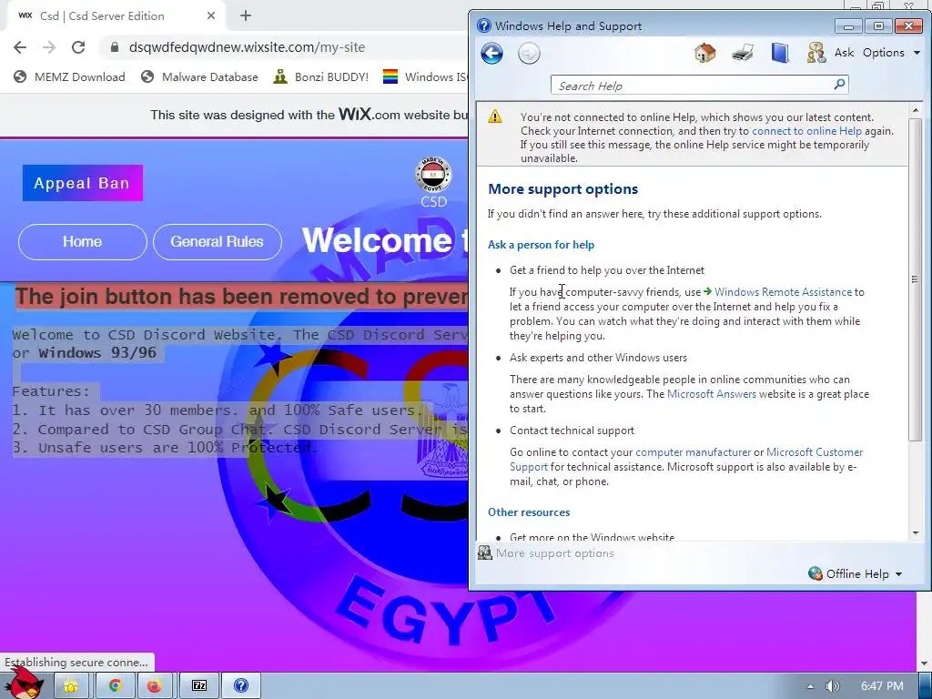Open the MEMZ Download bookmark
Image resolution: width=932 pixels, height=699 pixels.
point(69,76)
